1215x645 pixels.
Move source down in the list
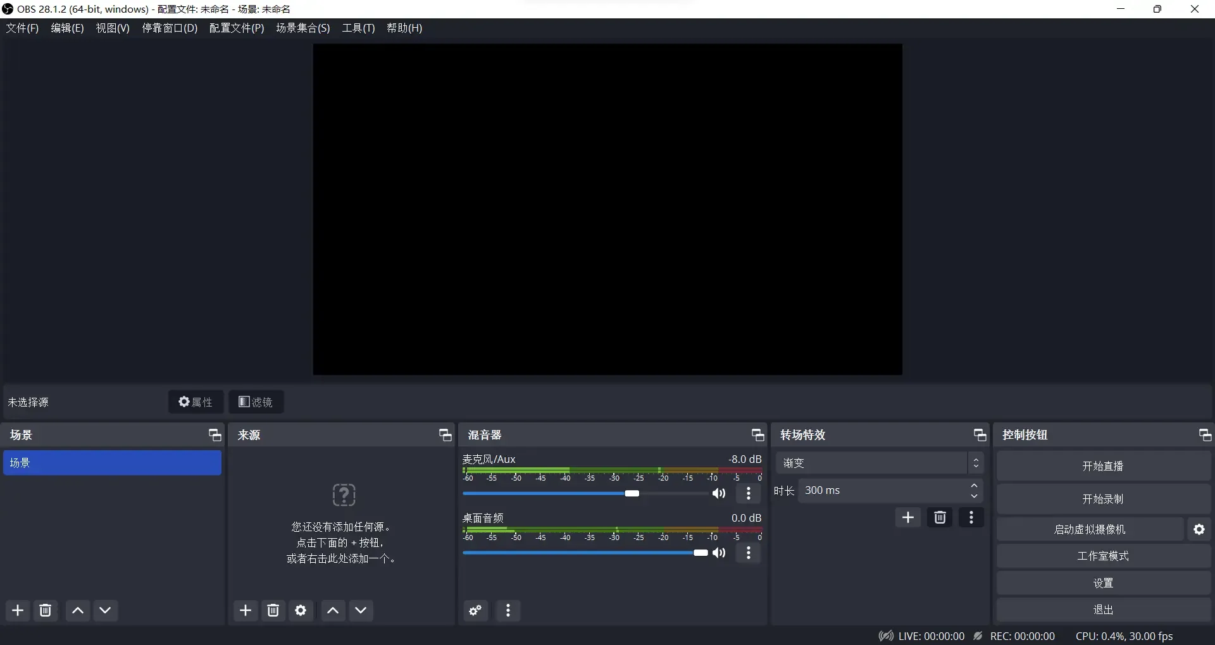coord(361,610)
